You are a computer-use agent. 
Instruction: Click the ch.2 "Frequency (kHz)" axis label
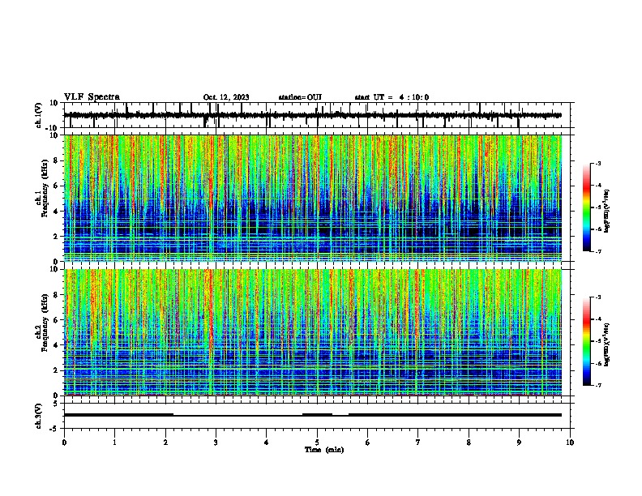click(45, 323)
